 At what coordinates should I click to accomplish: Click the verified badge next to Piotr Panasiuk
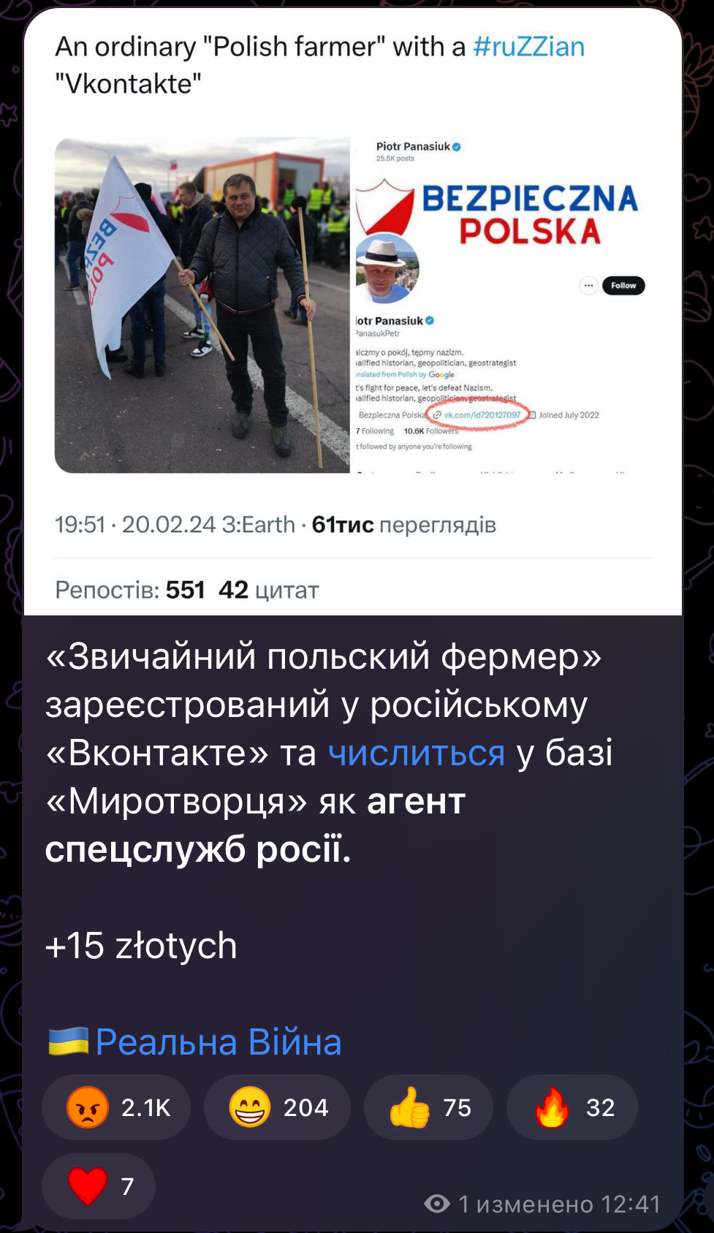[x=457, y=147]
